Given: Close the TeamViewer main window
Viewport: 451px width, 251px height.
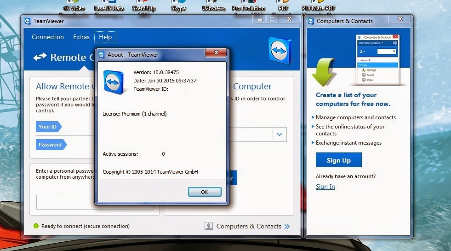Looking at the screenshot, I should point(289,19).
